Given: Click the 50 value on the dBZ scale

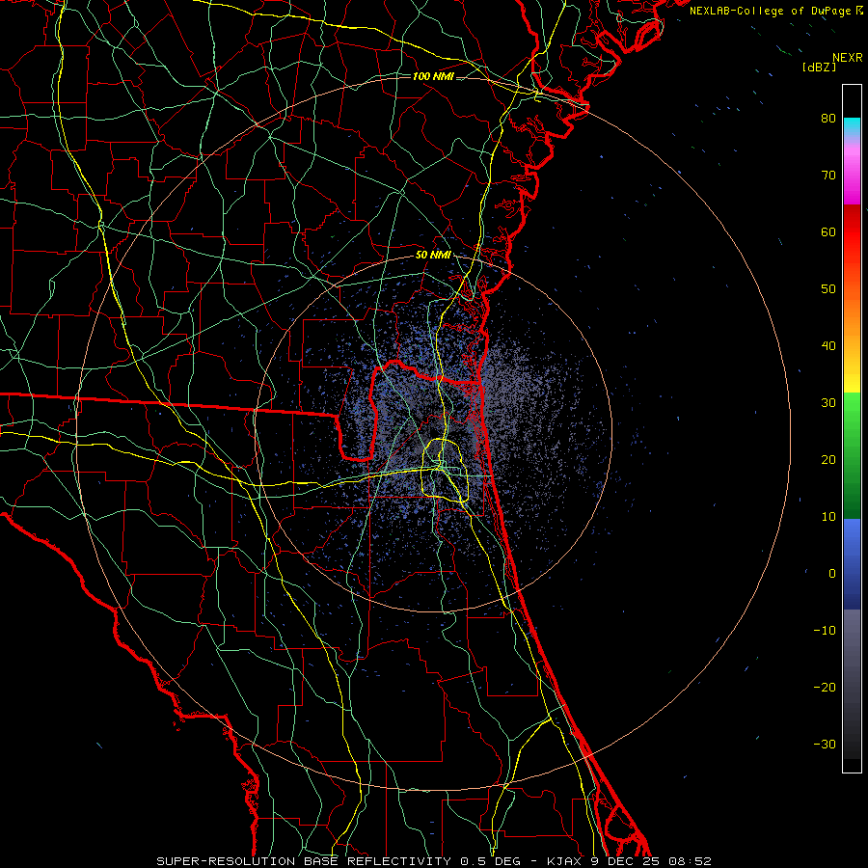Looking at the screenshot, I should pyautogui.click(x=828, y=289).
